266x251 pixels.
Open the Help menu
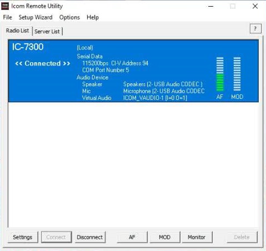(93, 17)
